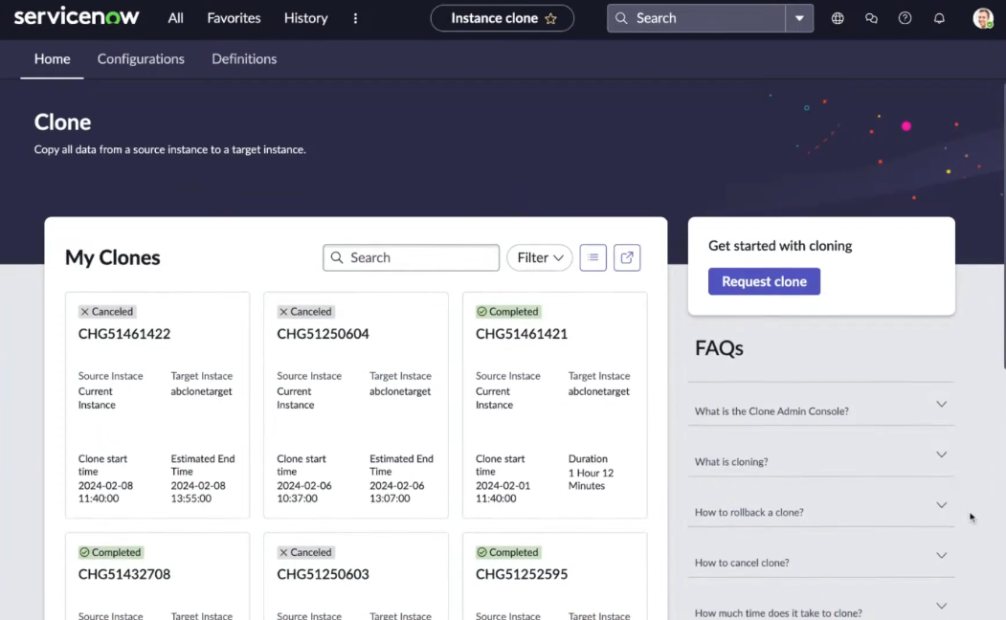Open clone card CHG51250604
The width and height of the screenshot is (1006, 620).
(355, 405)
